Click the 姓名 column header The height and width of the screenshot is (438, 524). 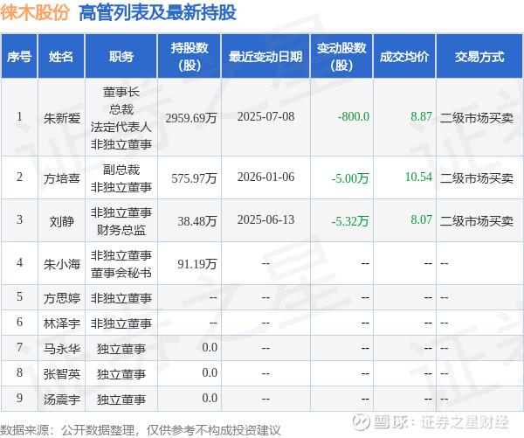click(x=61, y=57)
